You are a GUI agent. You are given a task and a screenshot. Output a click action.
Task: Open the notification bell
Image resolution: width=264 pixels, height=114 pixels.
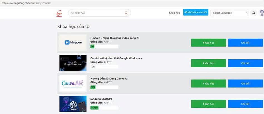coord(253,13)
